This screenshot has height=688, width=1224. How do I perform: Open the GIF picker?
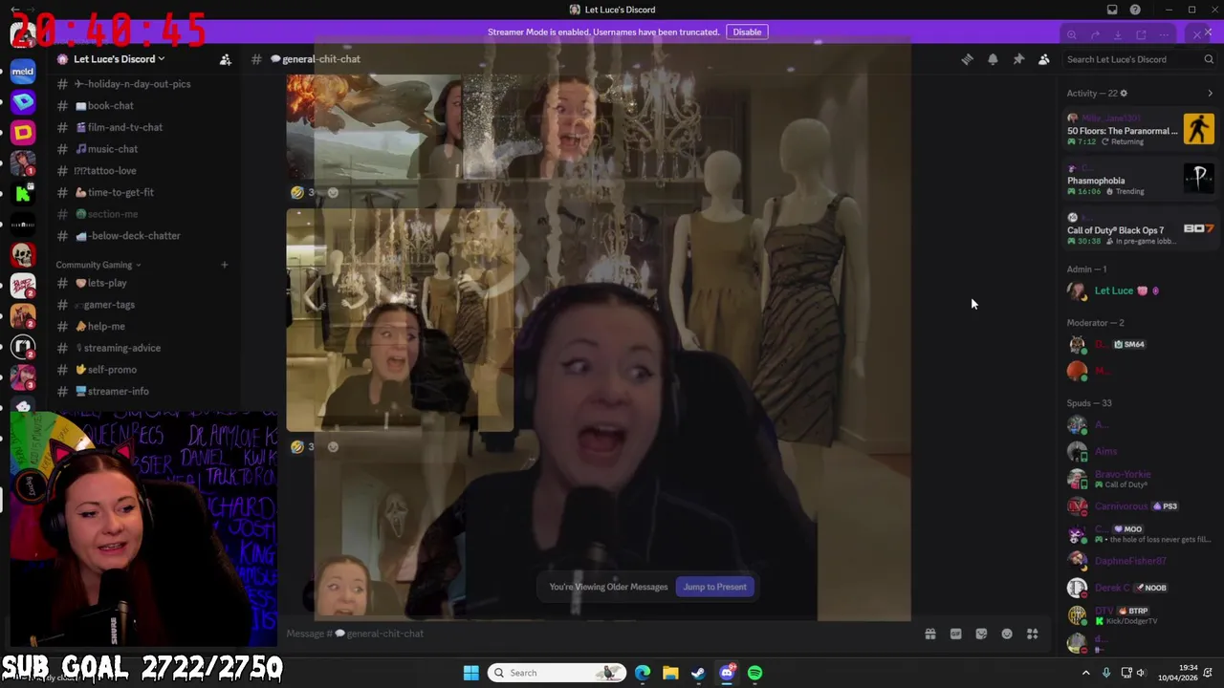[x=955, y=634]
